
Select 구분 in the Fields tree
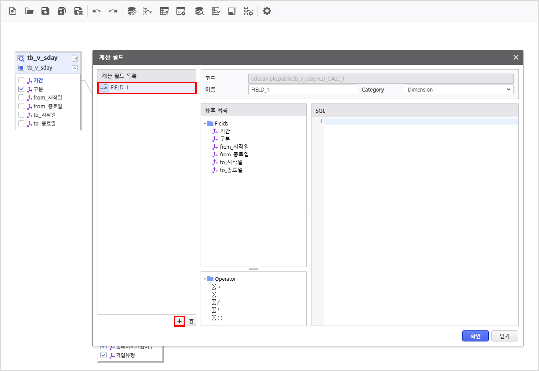click(x=225, y=139)
